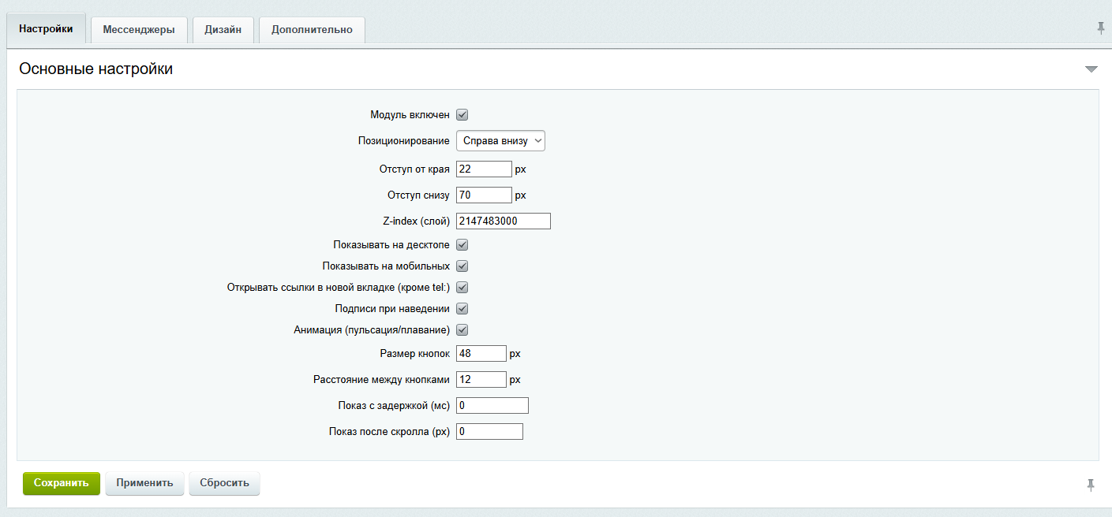Screen dimensions: 1112x517
Task: Toggle Подписи при наведении setting
Action: pos(462,308)
